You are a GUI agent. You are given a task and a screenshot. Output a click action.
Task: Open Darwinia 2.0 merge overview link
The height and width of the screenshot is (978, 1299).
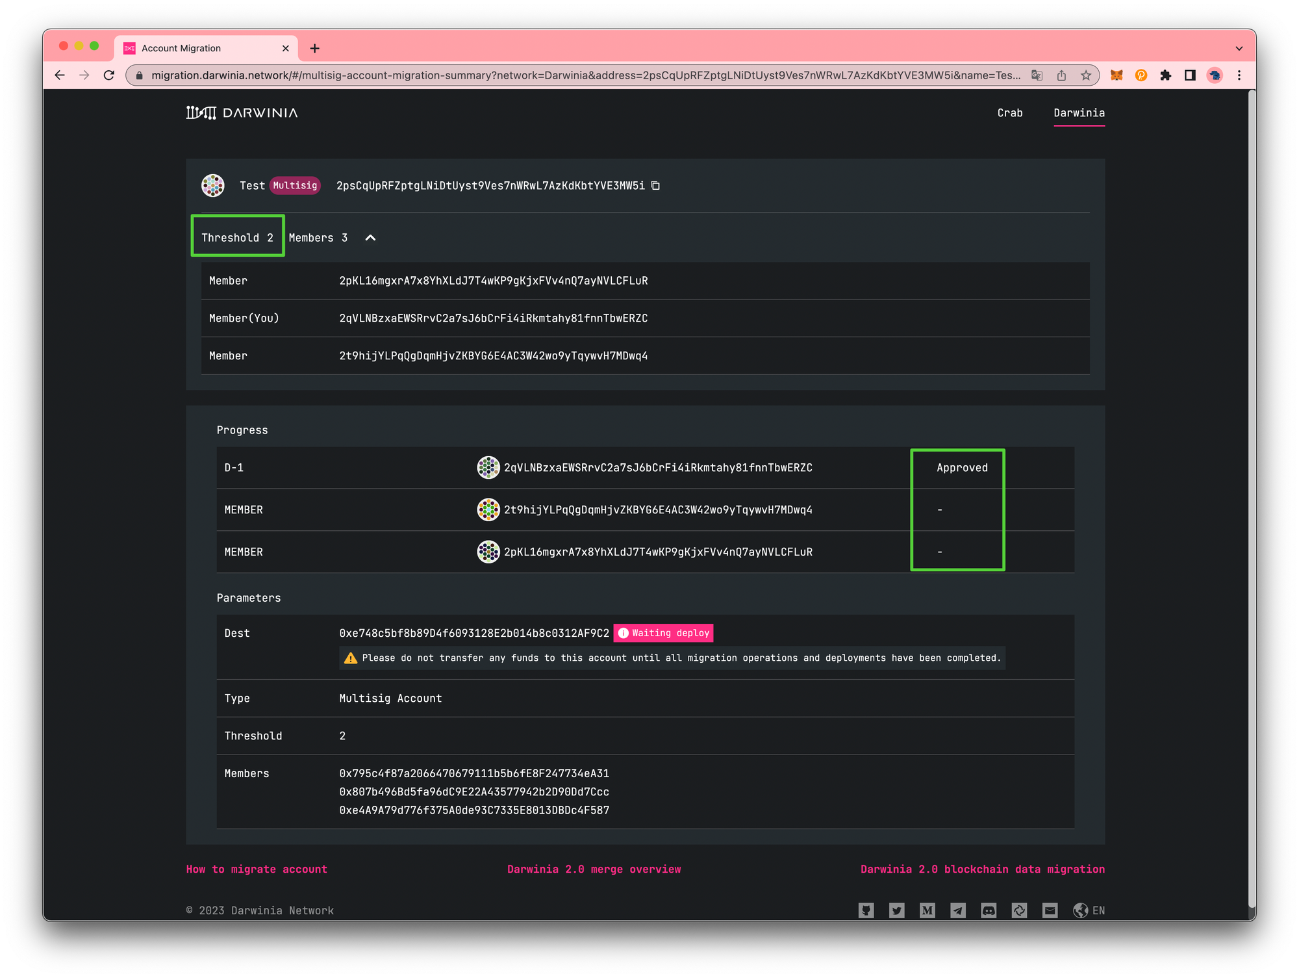click(x=594, y=869)
